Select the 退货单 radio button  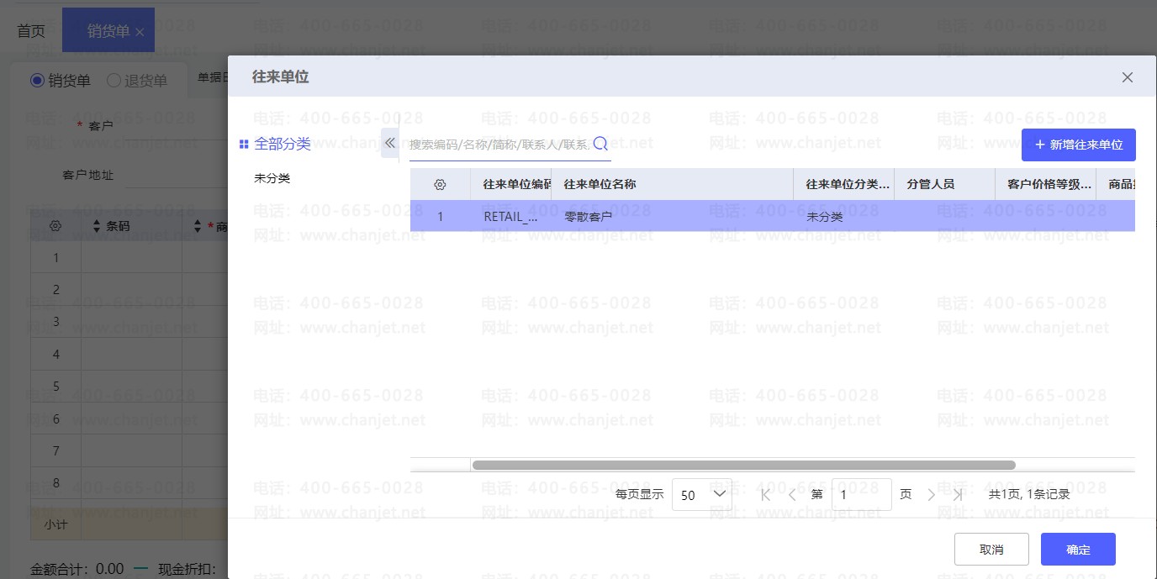[114, 81]
